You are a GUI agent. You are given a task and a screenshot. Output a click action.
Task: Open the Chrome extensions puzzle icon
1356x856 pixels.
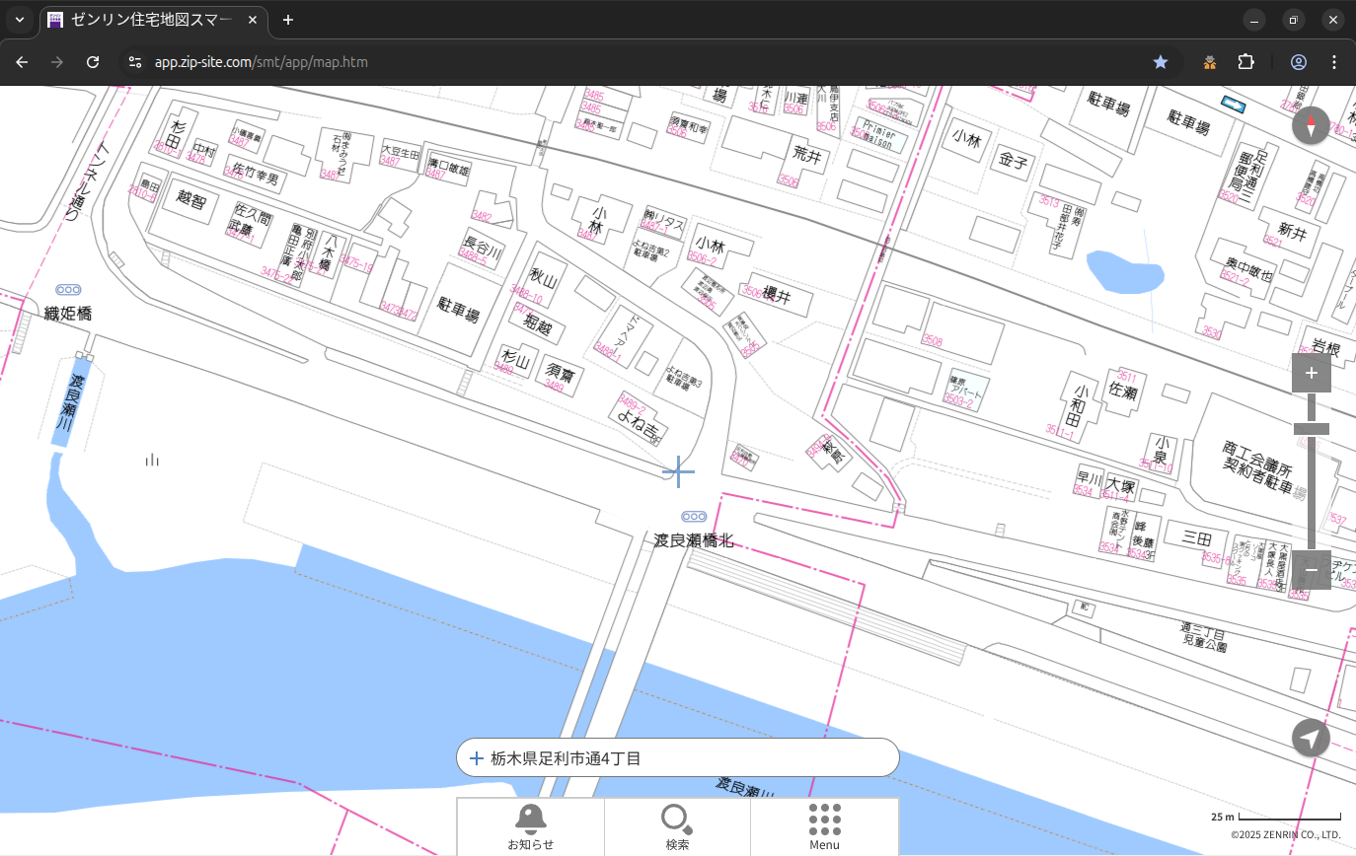click(x=1245, y=62)
